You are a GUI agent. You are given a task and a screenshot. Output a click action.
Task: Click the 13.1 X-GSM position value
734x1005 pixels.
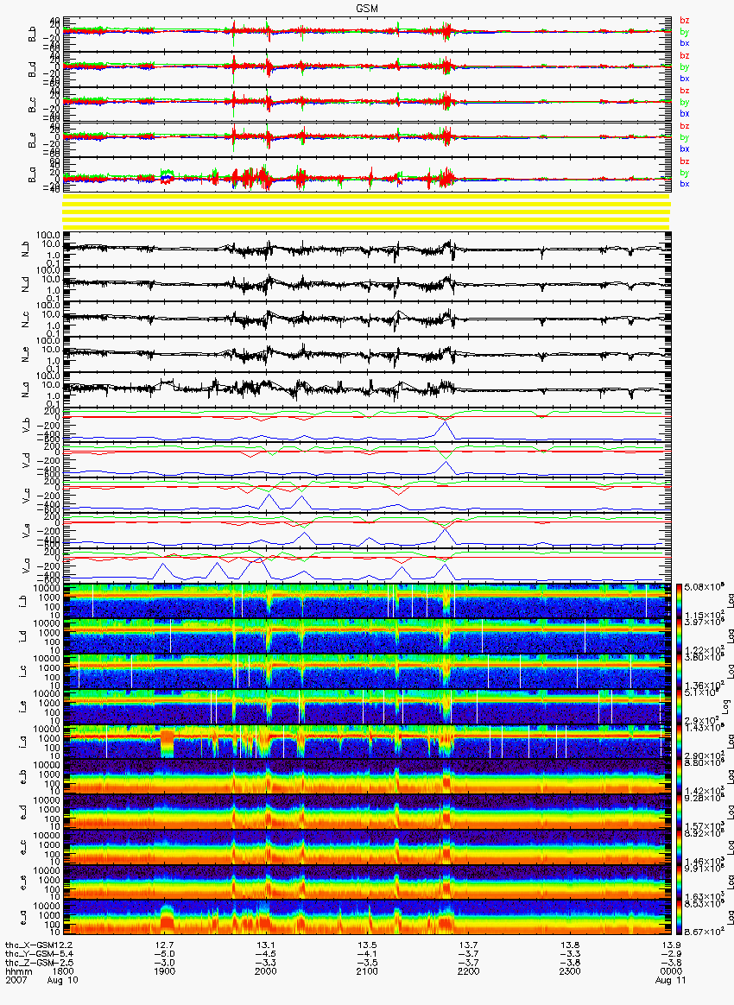tap(266, 945)
